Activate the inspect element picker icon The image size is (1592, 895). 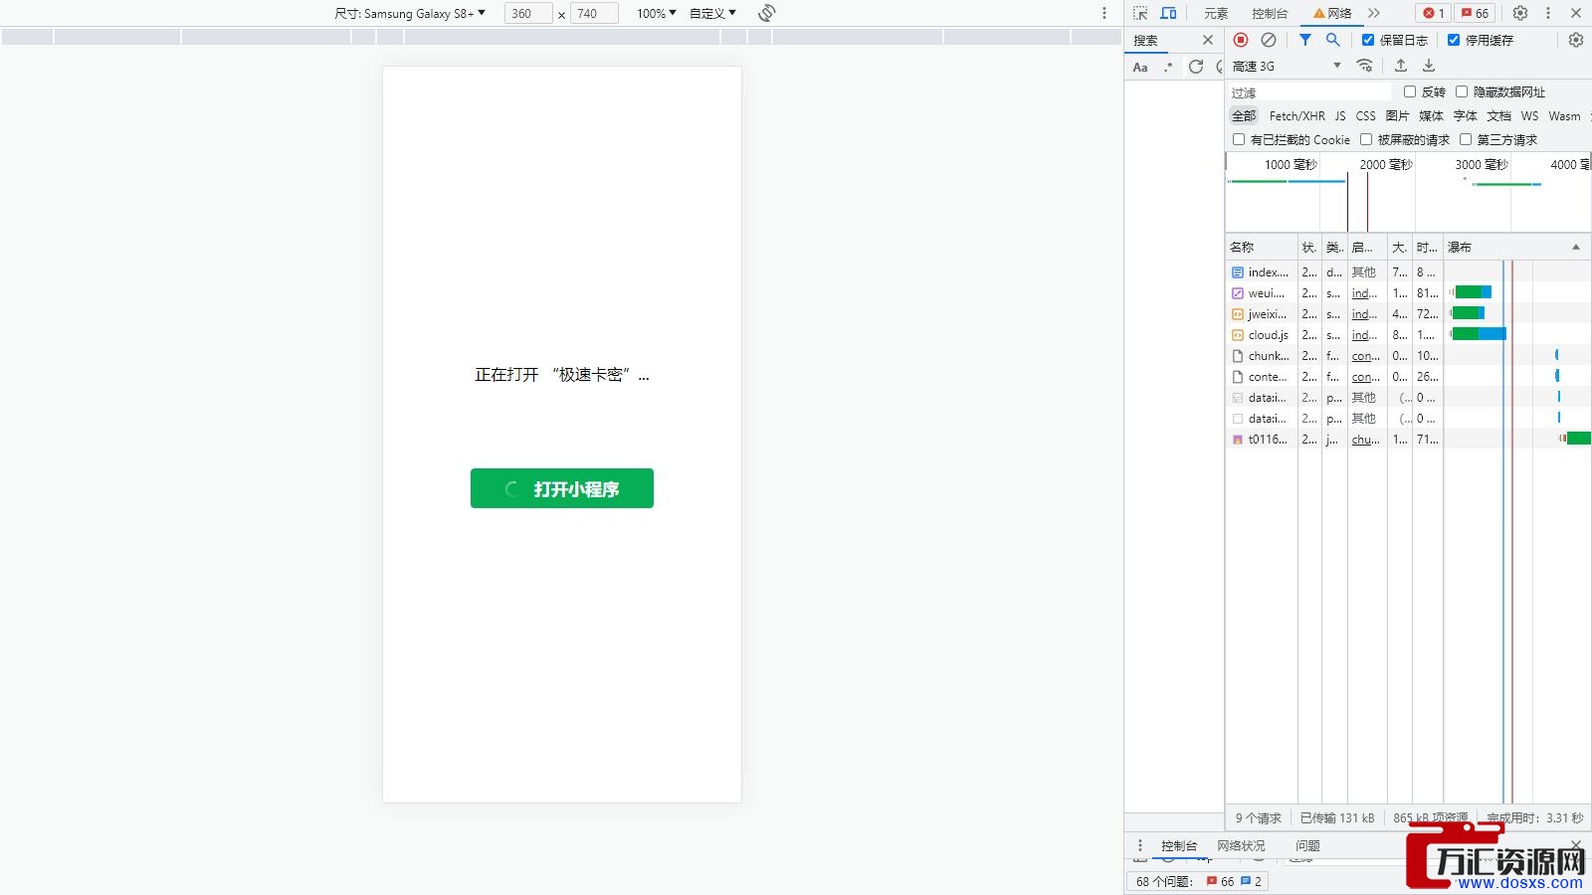(1140, 13)
